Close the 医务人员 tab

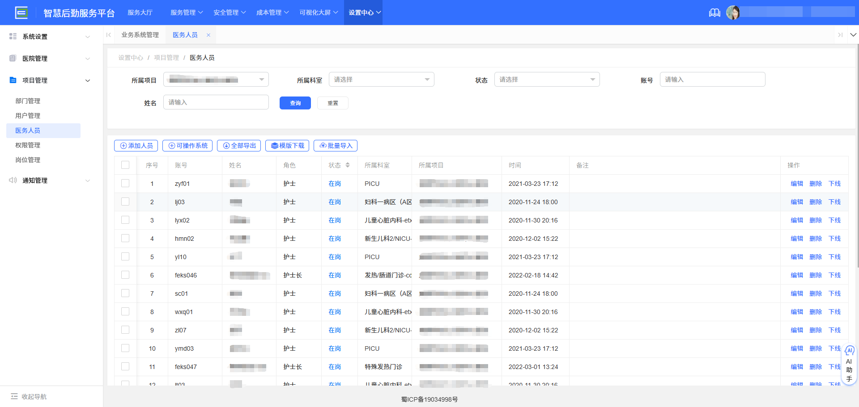coord(208,35)
